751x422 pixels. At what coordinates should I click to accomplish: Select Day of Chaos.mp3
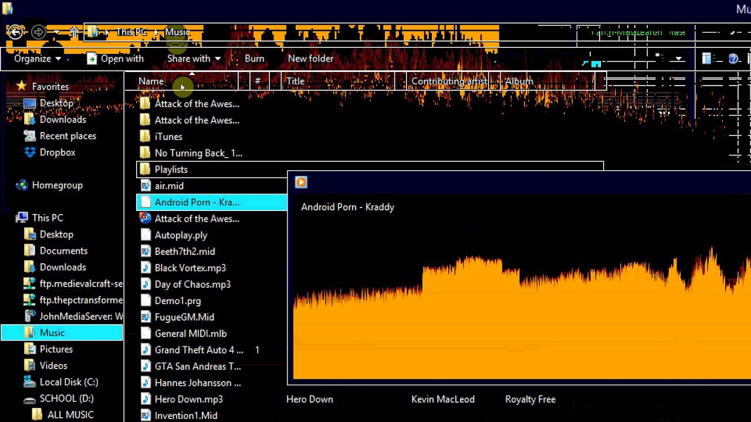(192, 284)
